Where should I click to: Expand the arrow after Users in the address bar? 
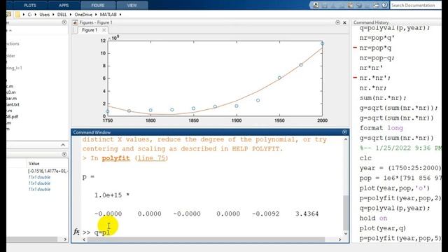pos(53,14)
